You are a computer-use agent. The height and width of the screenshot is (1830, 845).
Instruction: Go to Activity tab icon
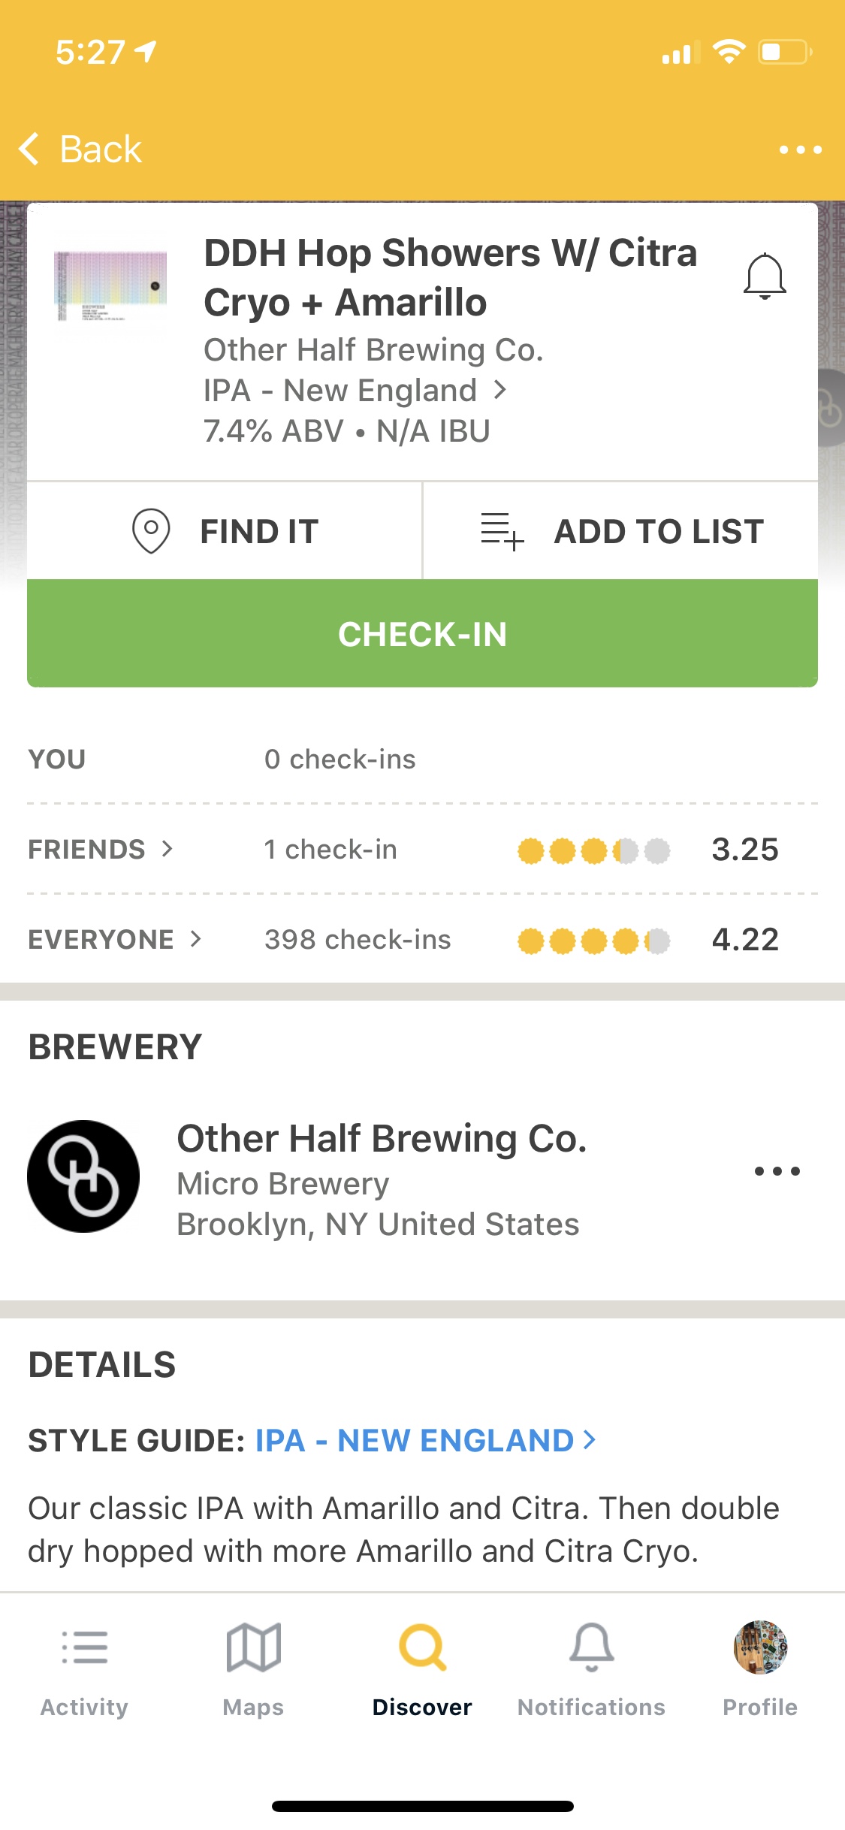point(84,1647)
